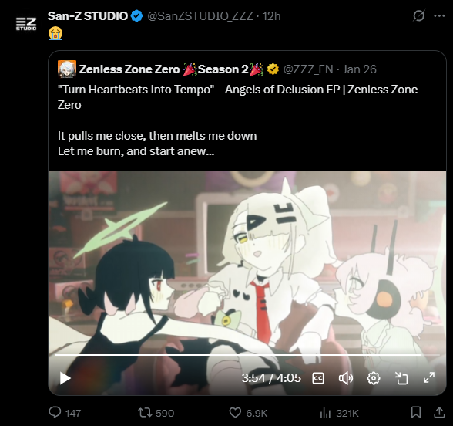
Task: Repost the tweet with 590 reposts
Action: click(x=156, y=413)
